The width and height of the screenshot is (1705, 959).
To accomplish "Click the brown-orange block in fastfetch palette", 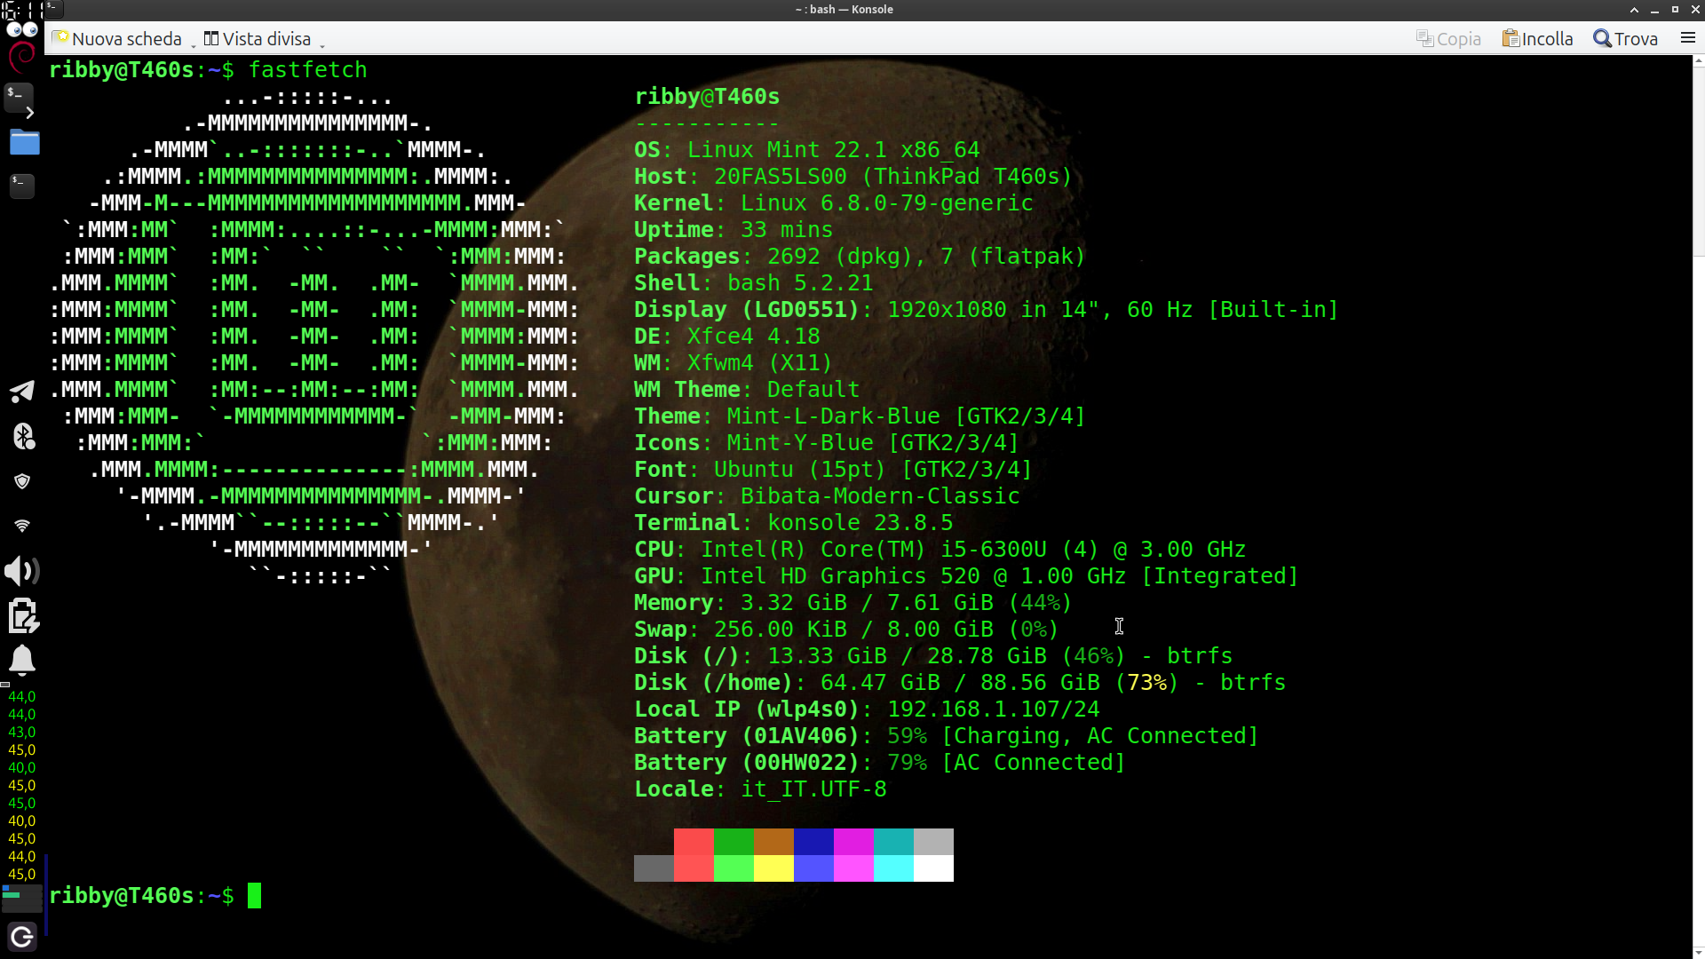I will tap(773, 842).
